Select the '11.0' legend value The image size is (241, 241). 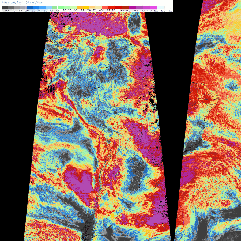point(143,10)
